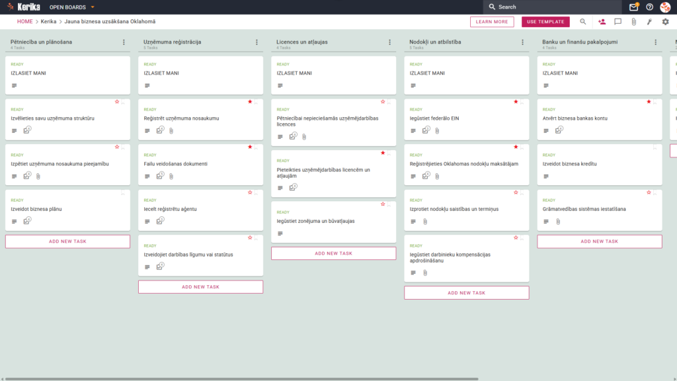Viewport: 677px width, 381px height.
Task: Toggle star on Reģistrēt uzņēmuma nosaukumu card
Action: tap(250, 101)
